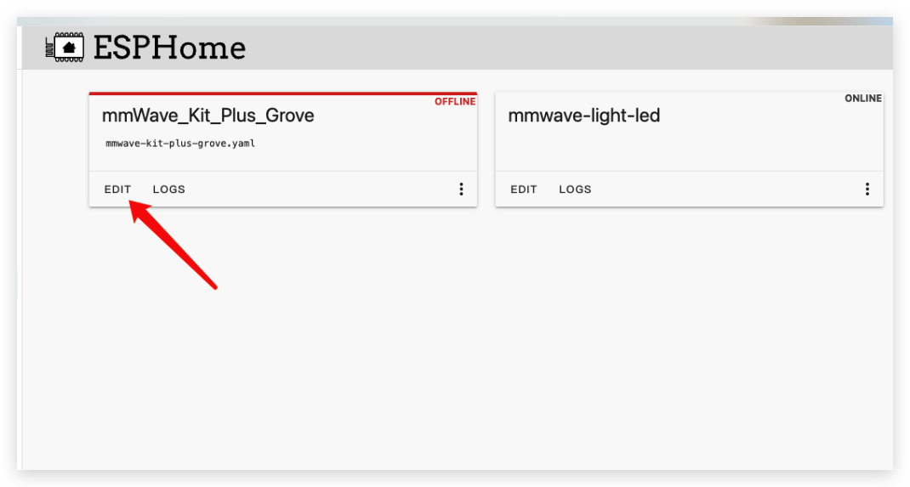Viewport: 910px width, 487px height.
Task: Click the gray ESPHome header bar background
Action: point(569,48)
